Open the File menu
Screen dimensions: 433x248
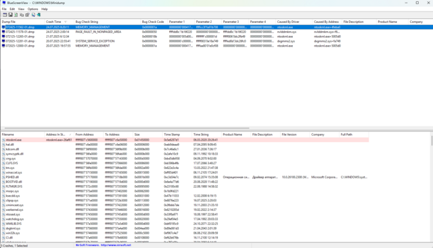tap(4, 9)
